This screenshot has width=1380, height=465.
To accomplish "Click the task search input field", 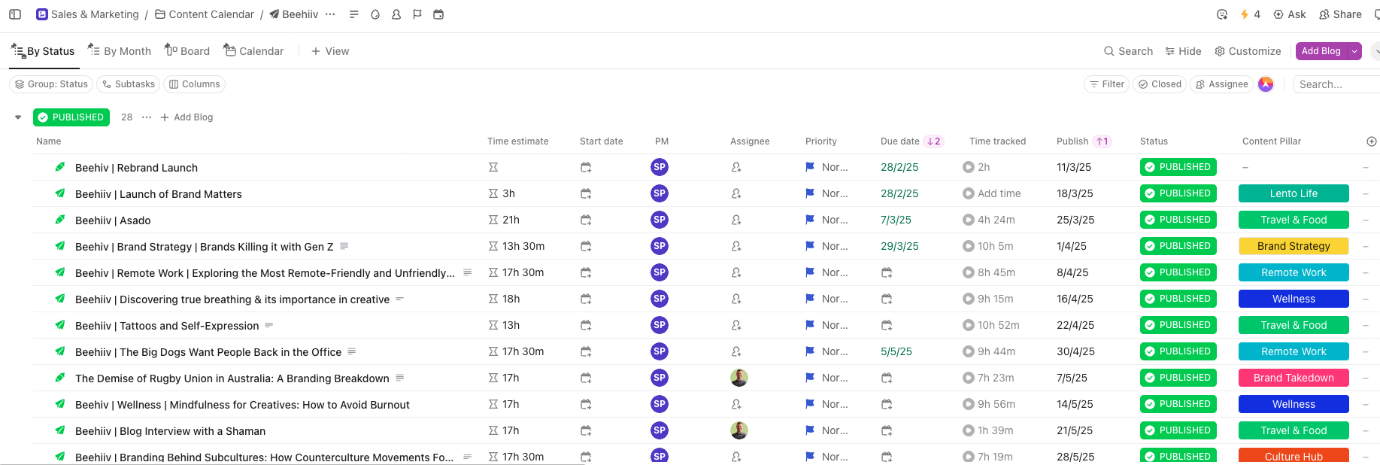I will coord(1335,84).
